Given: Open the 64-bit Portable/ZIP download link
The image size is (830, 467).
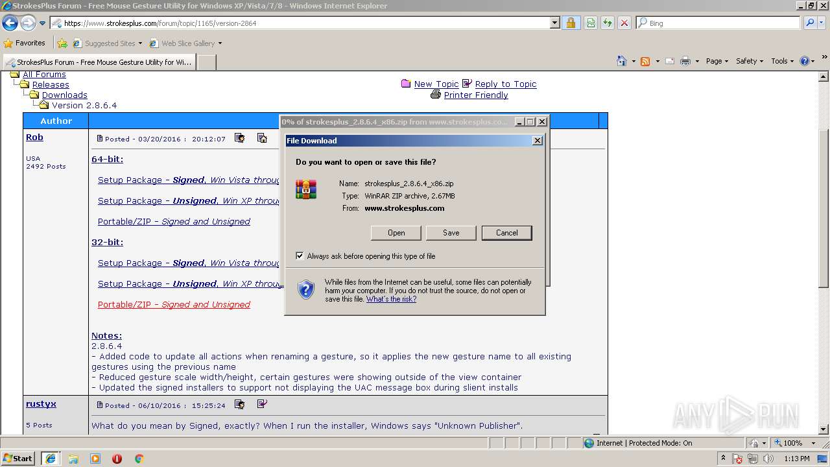Looking at the screenshot, I should [174, 222].
